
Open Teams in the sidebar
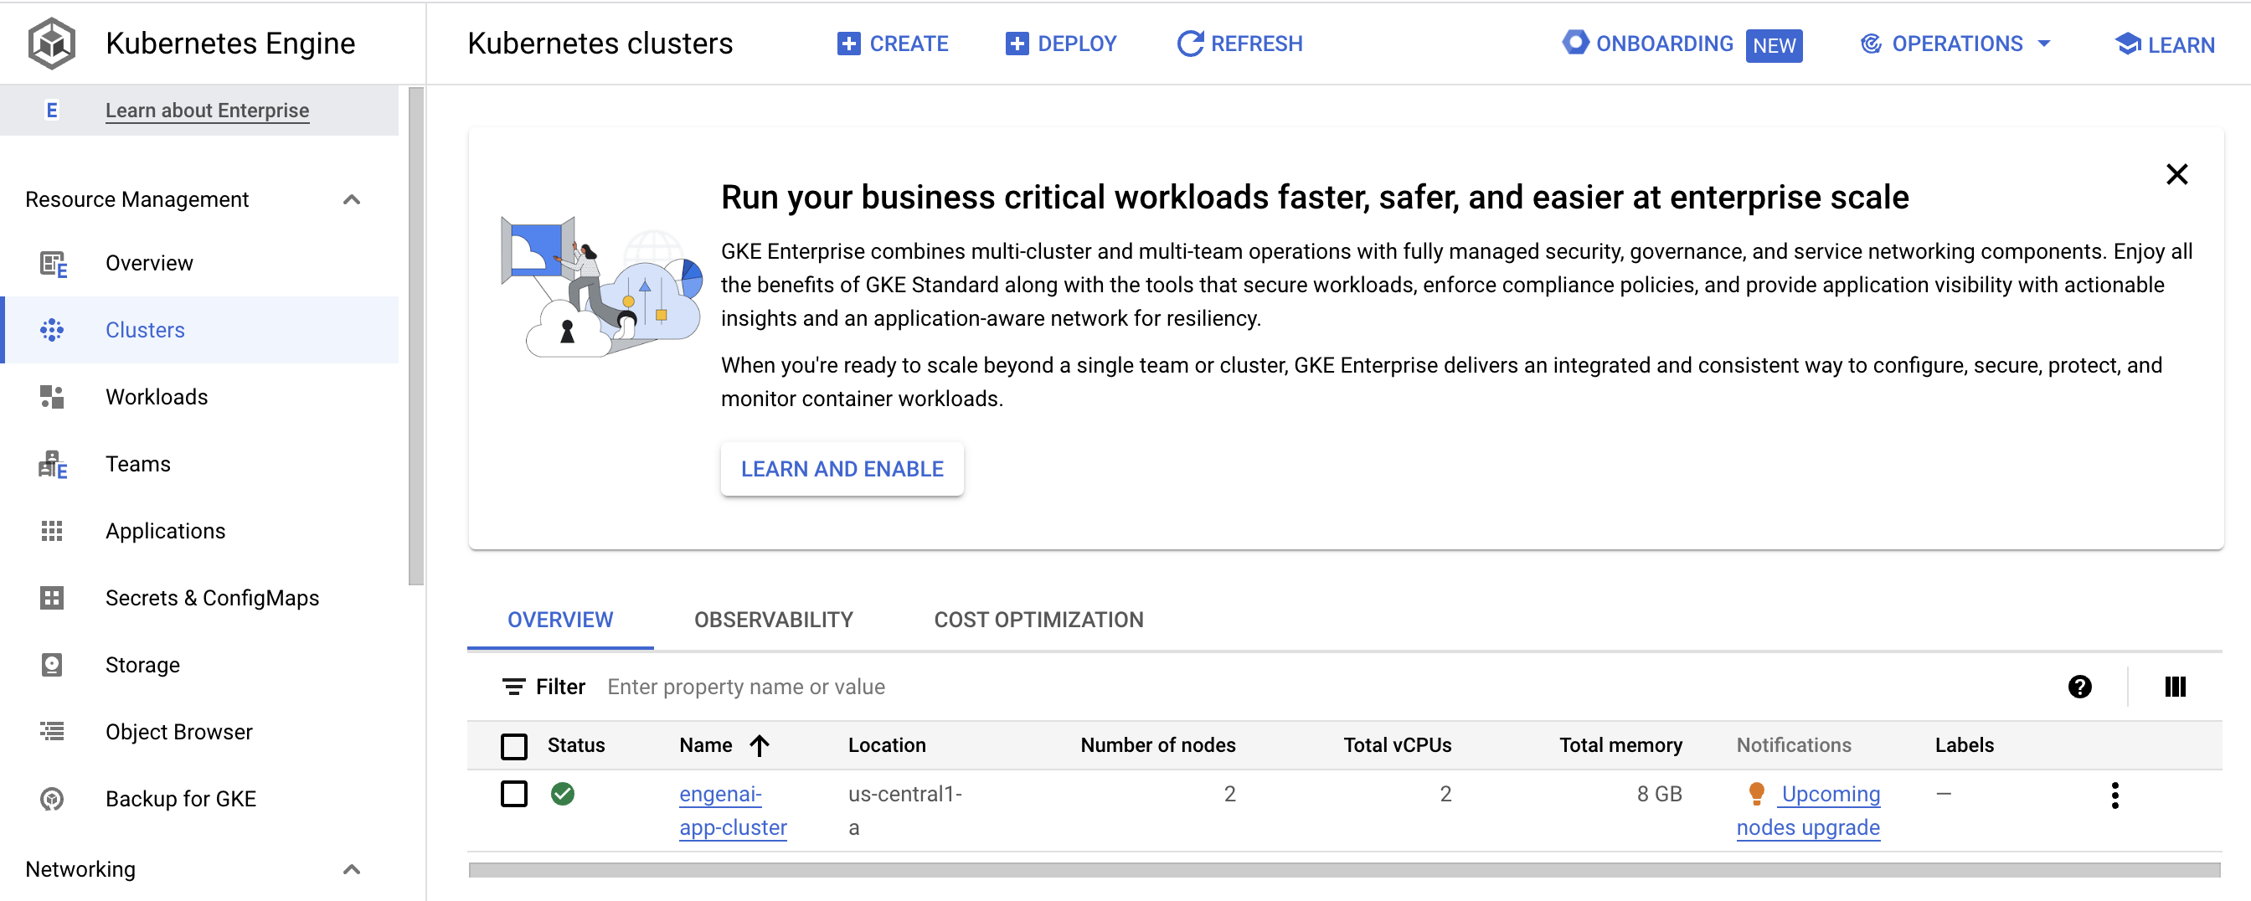(x=201, y=464)
